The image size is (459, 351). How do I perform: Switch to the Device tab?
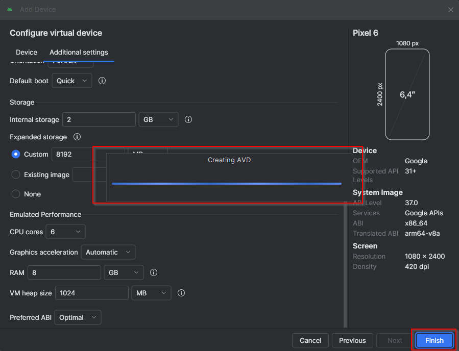pyautogui.click(x=27, y=52)
